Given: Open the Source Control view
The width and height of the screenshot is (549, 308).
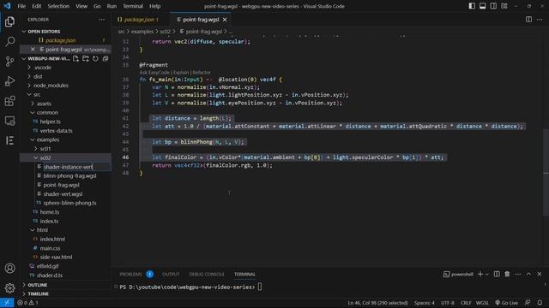Looking at the screenshot, I should point(9,62).
